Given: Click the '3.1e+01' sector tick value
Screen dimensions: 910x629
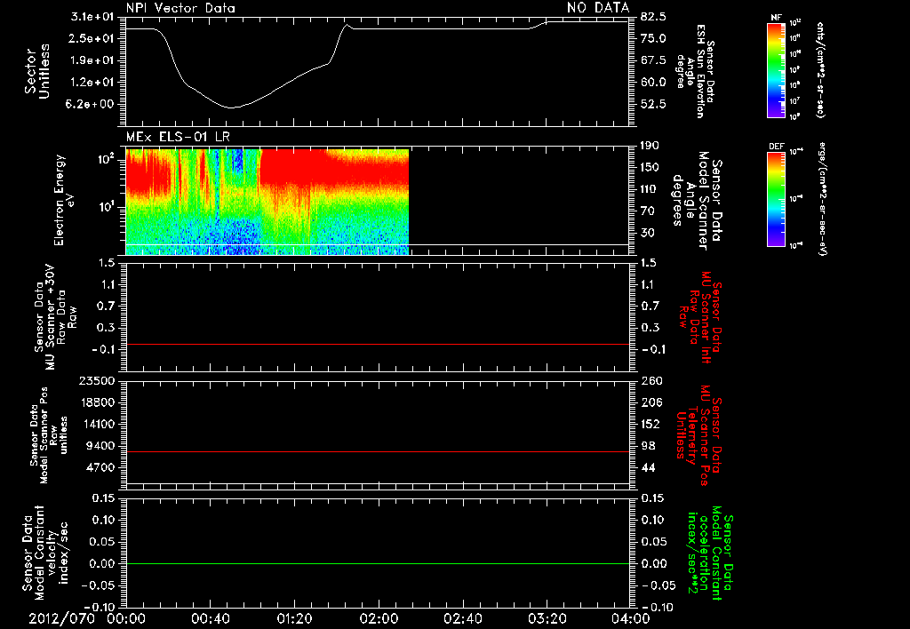Looking at the screenshot, I should (92, 17).
